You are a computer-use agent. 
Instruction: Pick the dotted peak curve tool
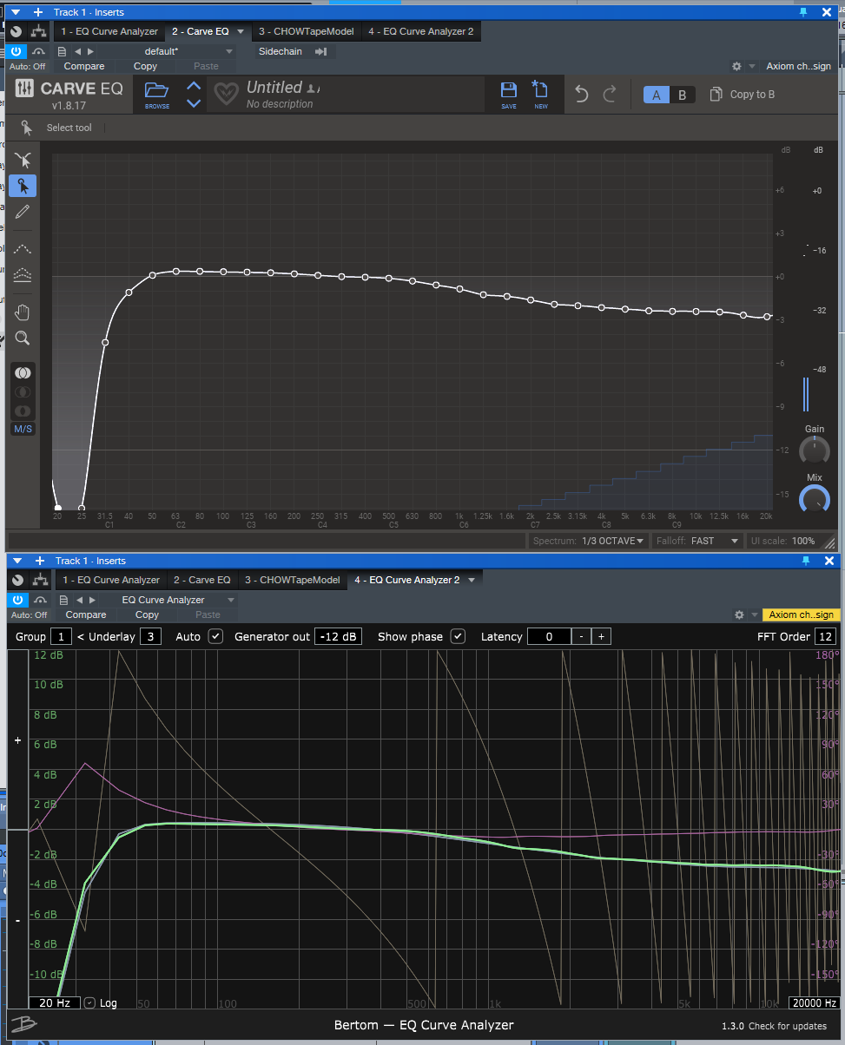(x=23, y=249)
